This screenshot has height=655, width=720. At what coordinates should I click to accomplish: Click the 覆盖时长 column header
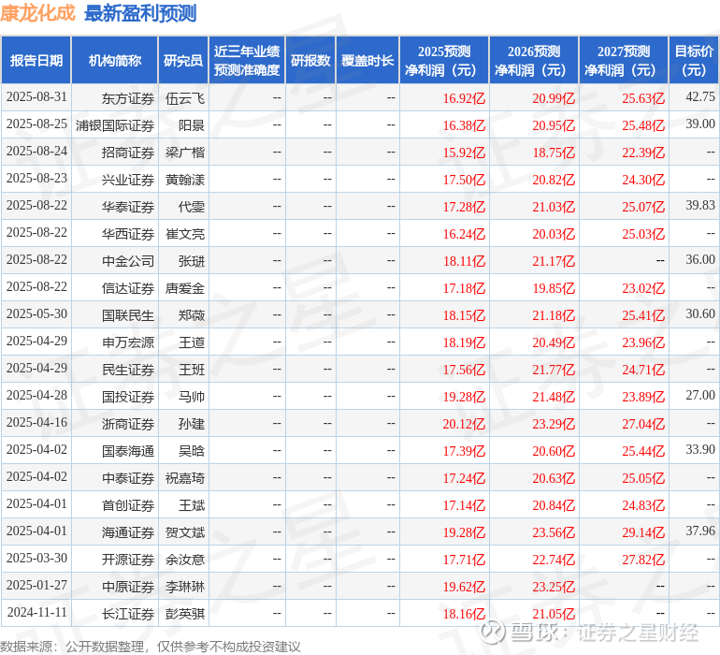pos(367,61)
